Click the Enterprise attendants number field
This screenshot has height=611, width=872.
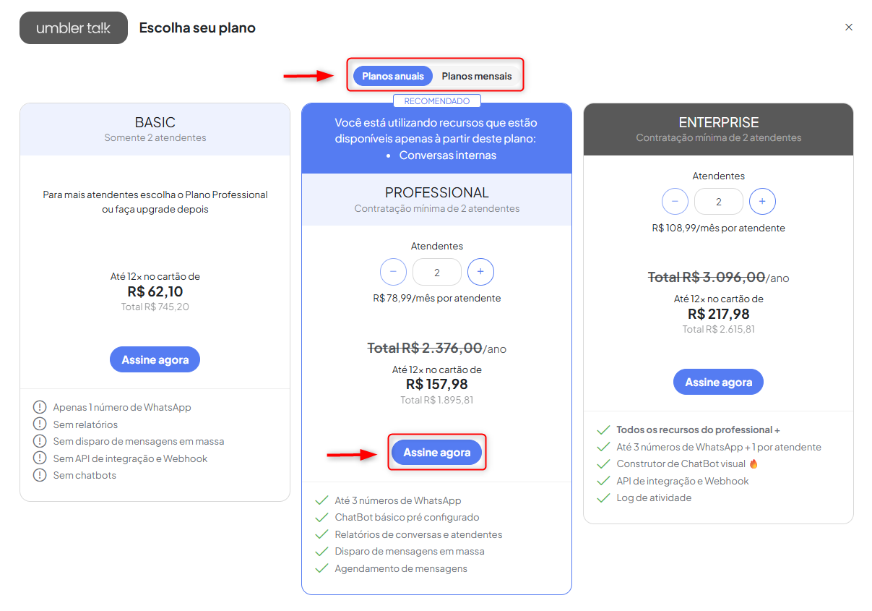coord(718,202)
